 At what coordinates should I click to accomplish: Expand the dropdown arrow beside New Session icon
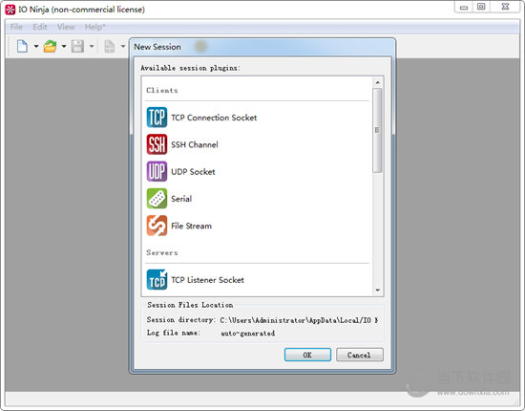click(x=36, y=46)
